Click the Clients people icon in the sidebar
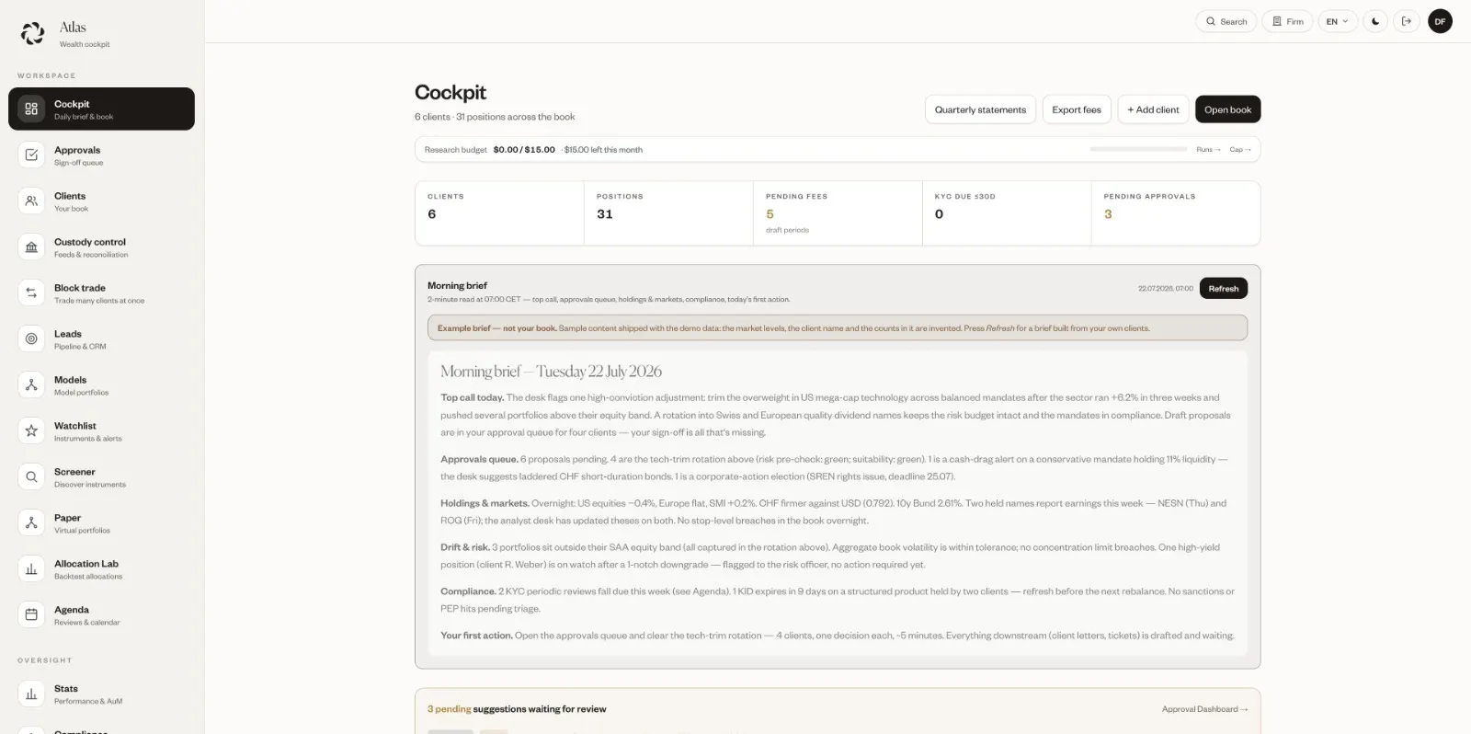Viewport: 1471px width, 734px height. pyautogui.click(x=31, y=201)
